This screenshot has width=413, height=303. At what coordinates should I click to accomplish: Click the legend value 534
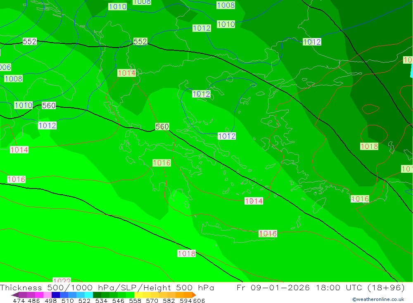(x=101, y=301)
